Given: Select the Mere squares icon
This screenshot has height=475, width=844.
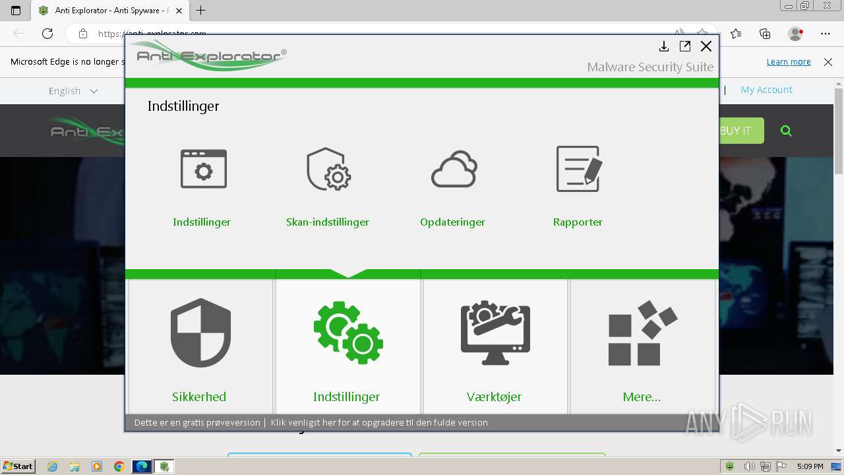Looking at the screenshot, I should pyautogui.click(x=642, y=332).
